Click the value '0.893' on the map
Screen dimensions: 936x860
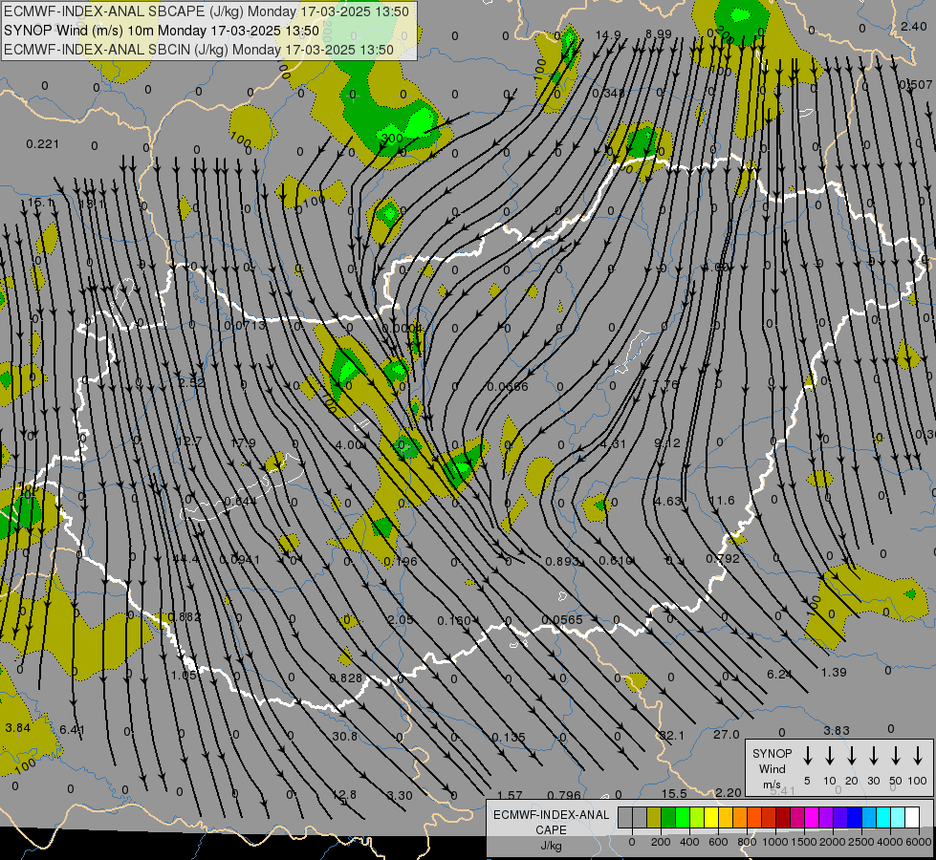(562, 561)
